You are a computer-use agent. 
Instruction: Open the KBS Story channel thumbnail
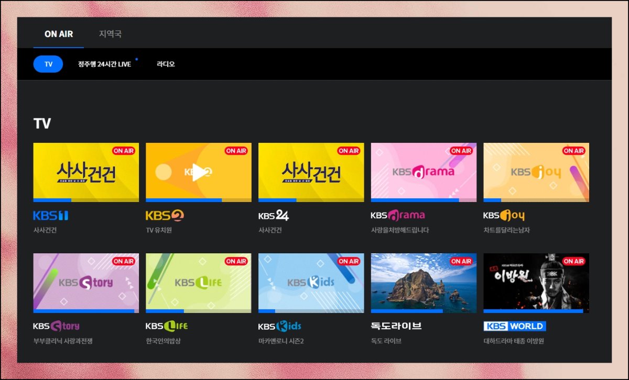pyautogui.click(x=86, y=283)
